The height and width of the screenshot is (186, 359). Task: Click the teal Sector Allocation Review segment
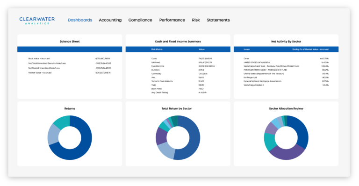[270, 142]
